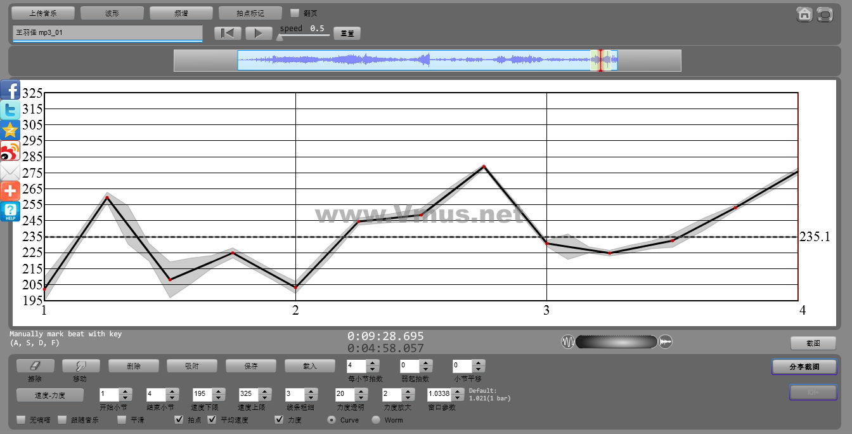852x434 pixels.
Task: Select the Worm radio button
Action: [376, 420]
